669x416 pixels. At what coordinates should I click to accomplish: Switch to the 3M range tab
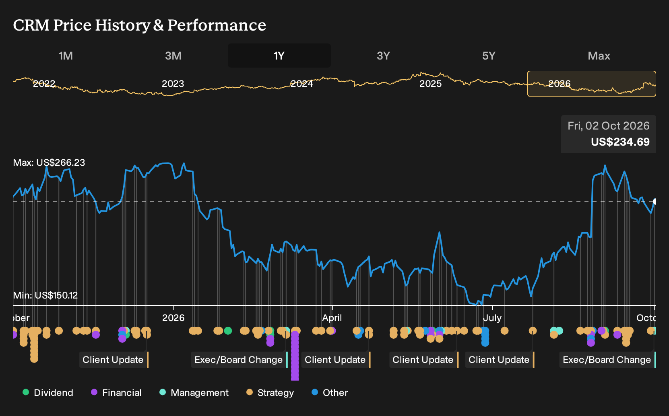point(173,56)
